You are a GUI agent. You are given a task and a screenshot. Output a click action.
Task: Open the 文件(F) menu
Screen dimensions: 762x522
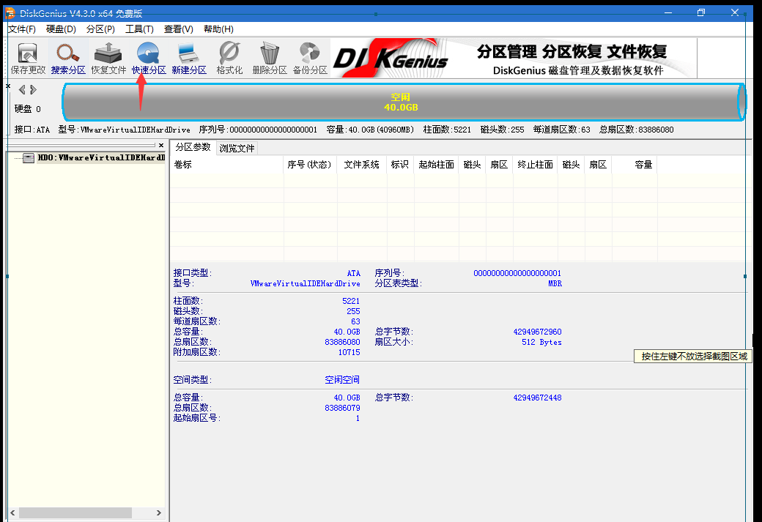(22, 29)
